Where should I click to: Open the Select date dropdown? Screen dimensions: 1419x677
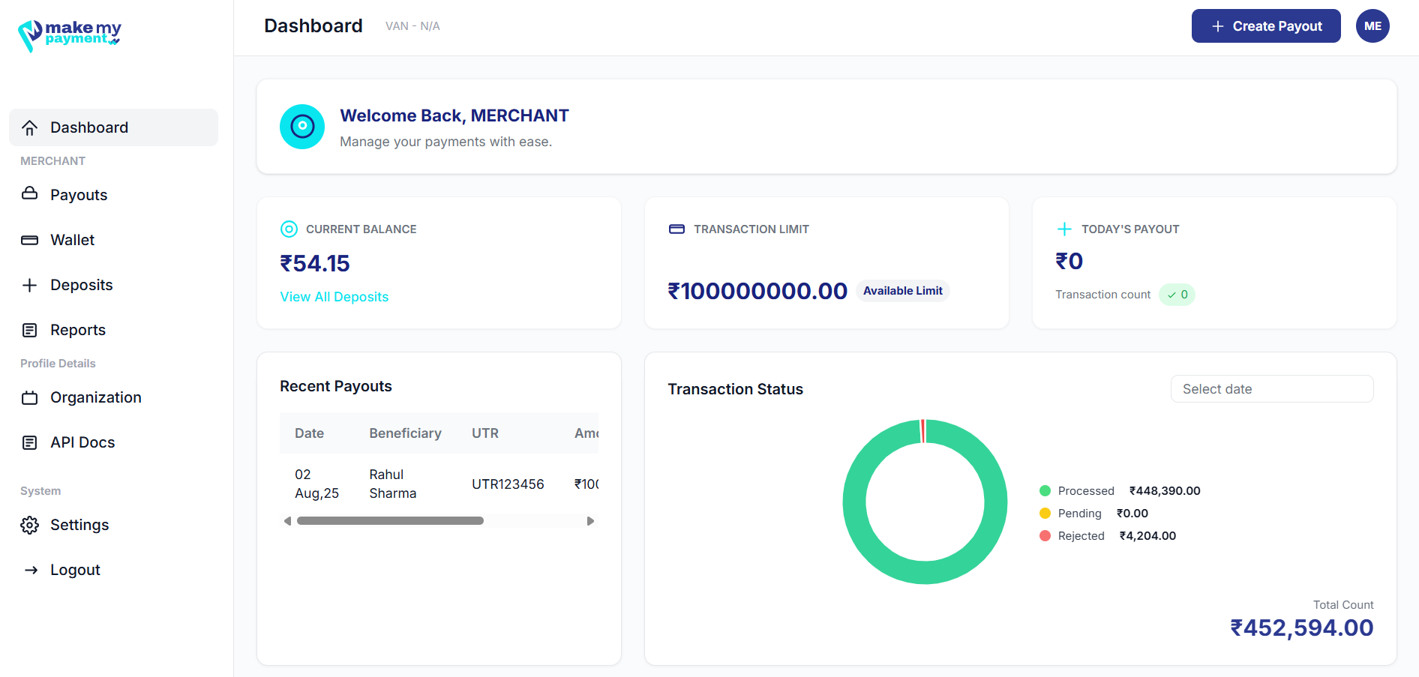[1271, 388]
